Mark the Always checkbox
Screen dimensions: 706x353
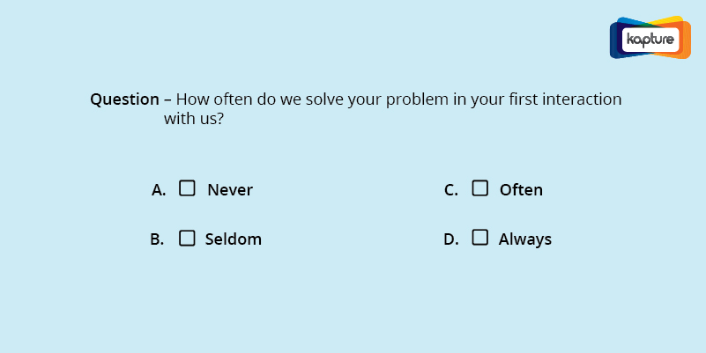(x=480, y=237)
